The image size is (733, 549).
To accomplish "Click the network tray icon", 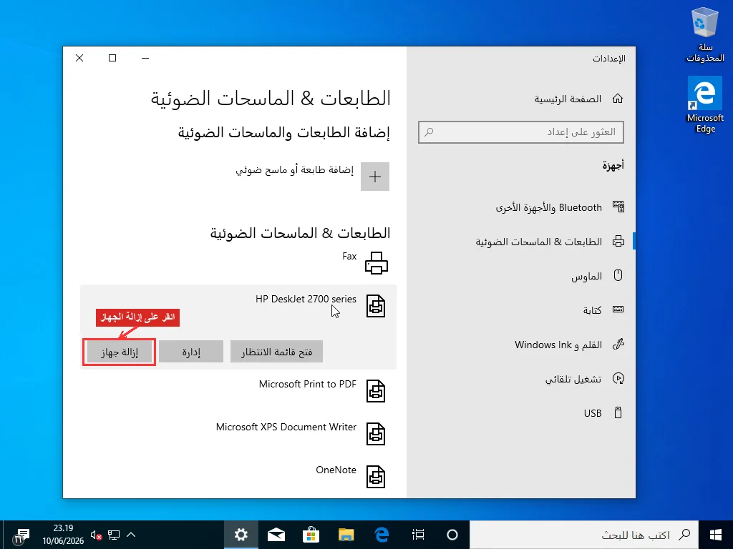I will [x=114, y=535].
